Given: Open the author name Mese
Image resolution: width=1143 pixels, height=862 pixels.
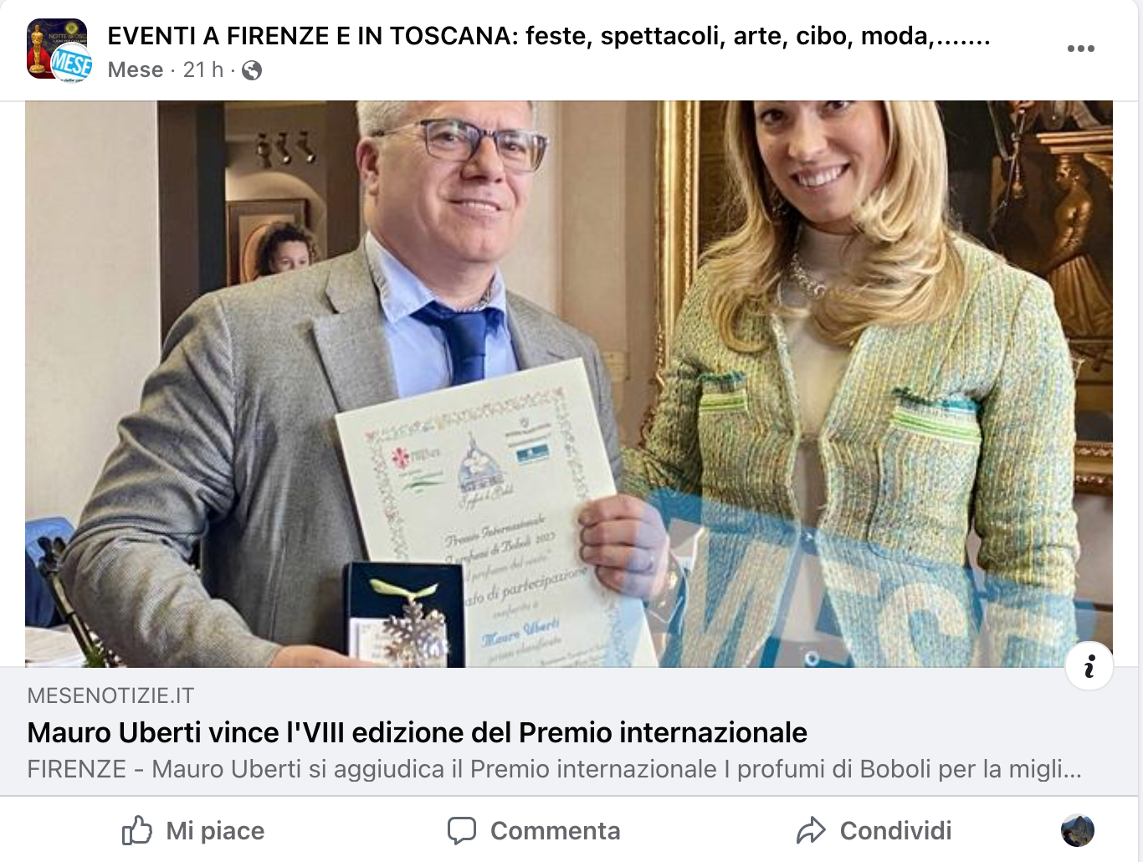Looking at the screenshot, I should 136,70.
